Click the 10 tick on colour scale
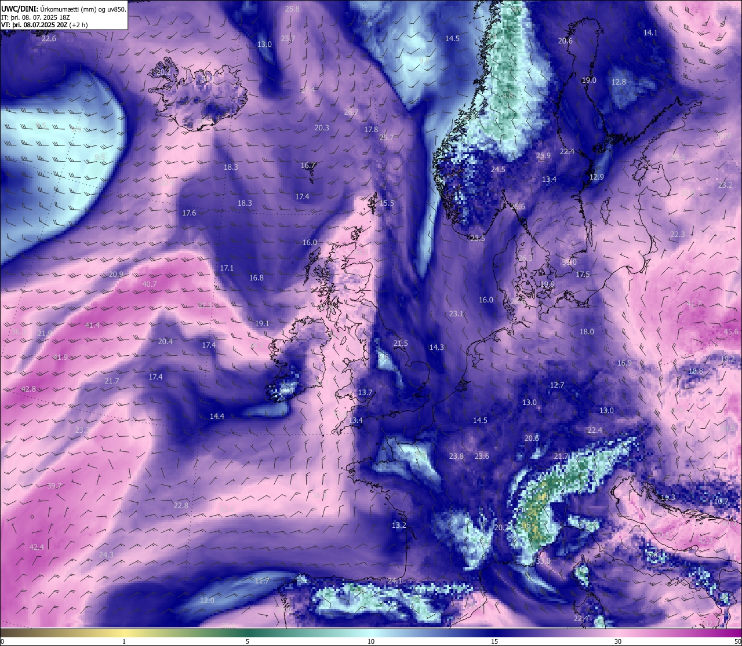The width and height of the screenshot is (742, 646). click(x=371, y=641)
